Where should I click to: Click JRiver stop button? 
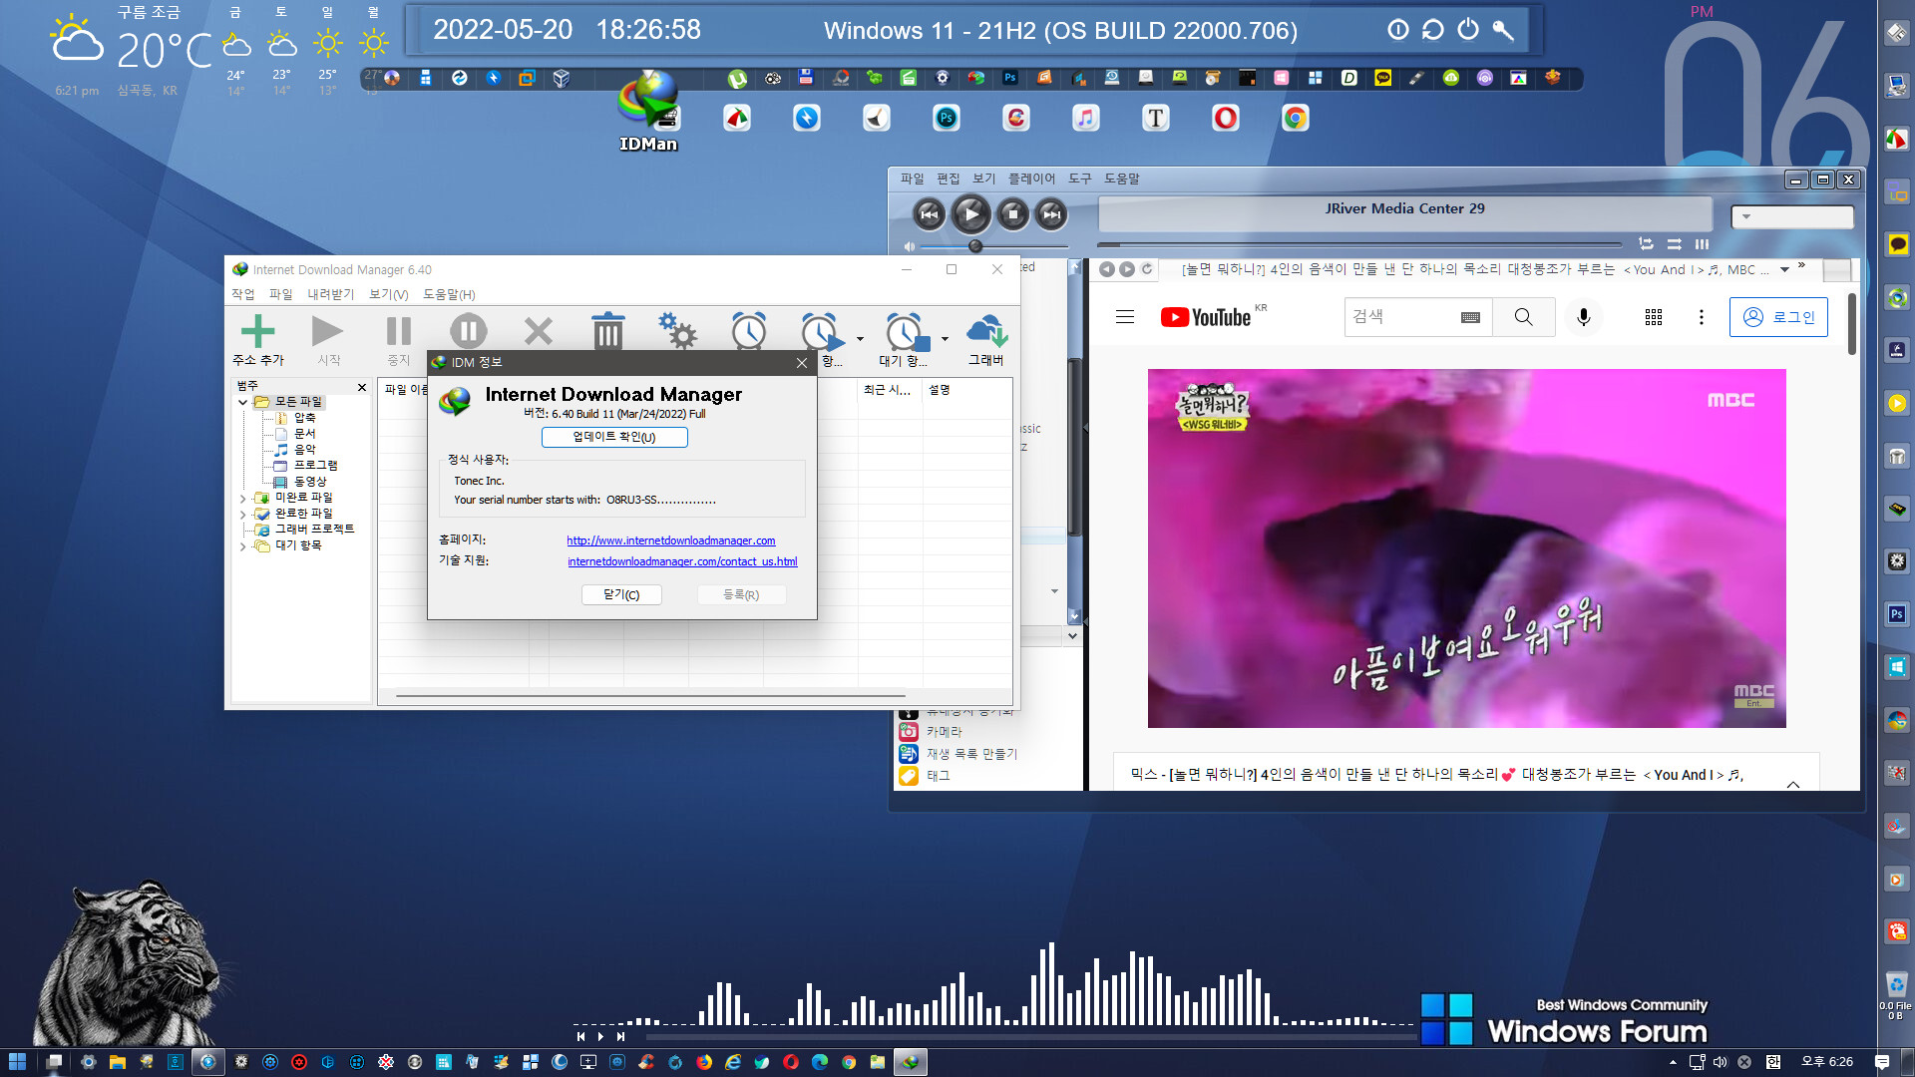(x=1013, y=214)
